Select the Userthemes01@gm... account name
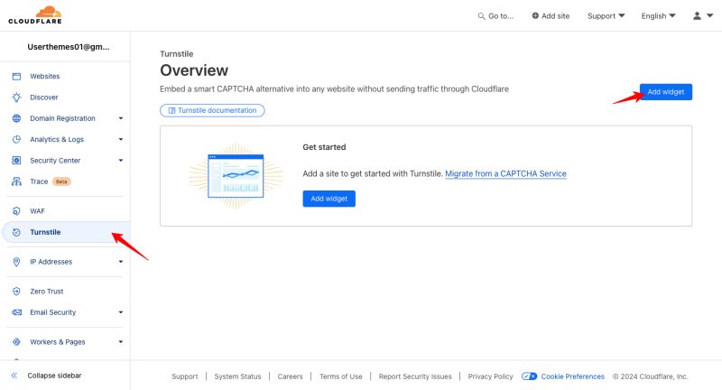Image resolution: width=722 pixels, height=390 pixels. pos(69,47)
